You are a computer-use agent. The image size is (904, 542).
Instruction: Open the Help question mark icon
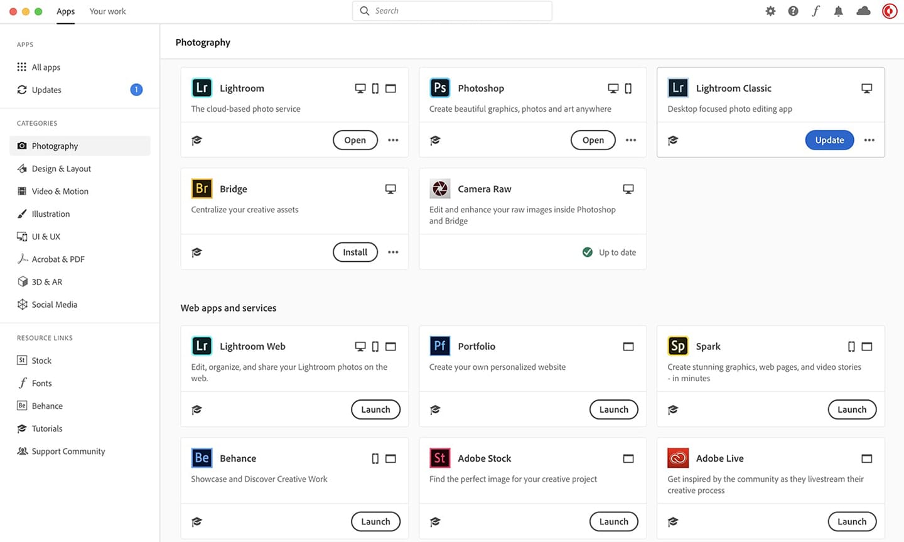793,11
